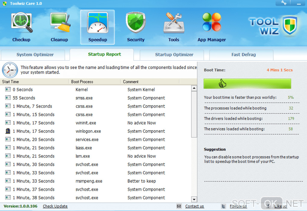Select the lsass.exe process name
This screenshot has height=211, width=307.
(84, 148)
